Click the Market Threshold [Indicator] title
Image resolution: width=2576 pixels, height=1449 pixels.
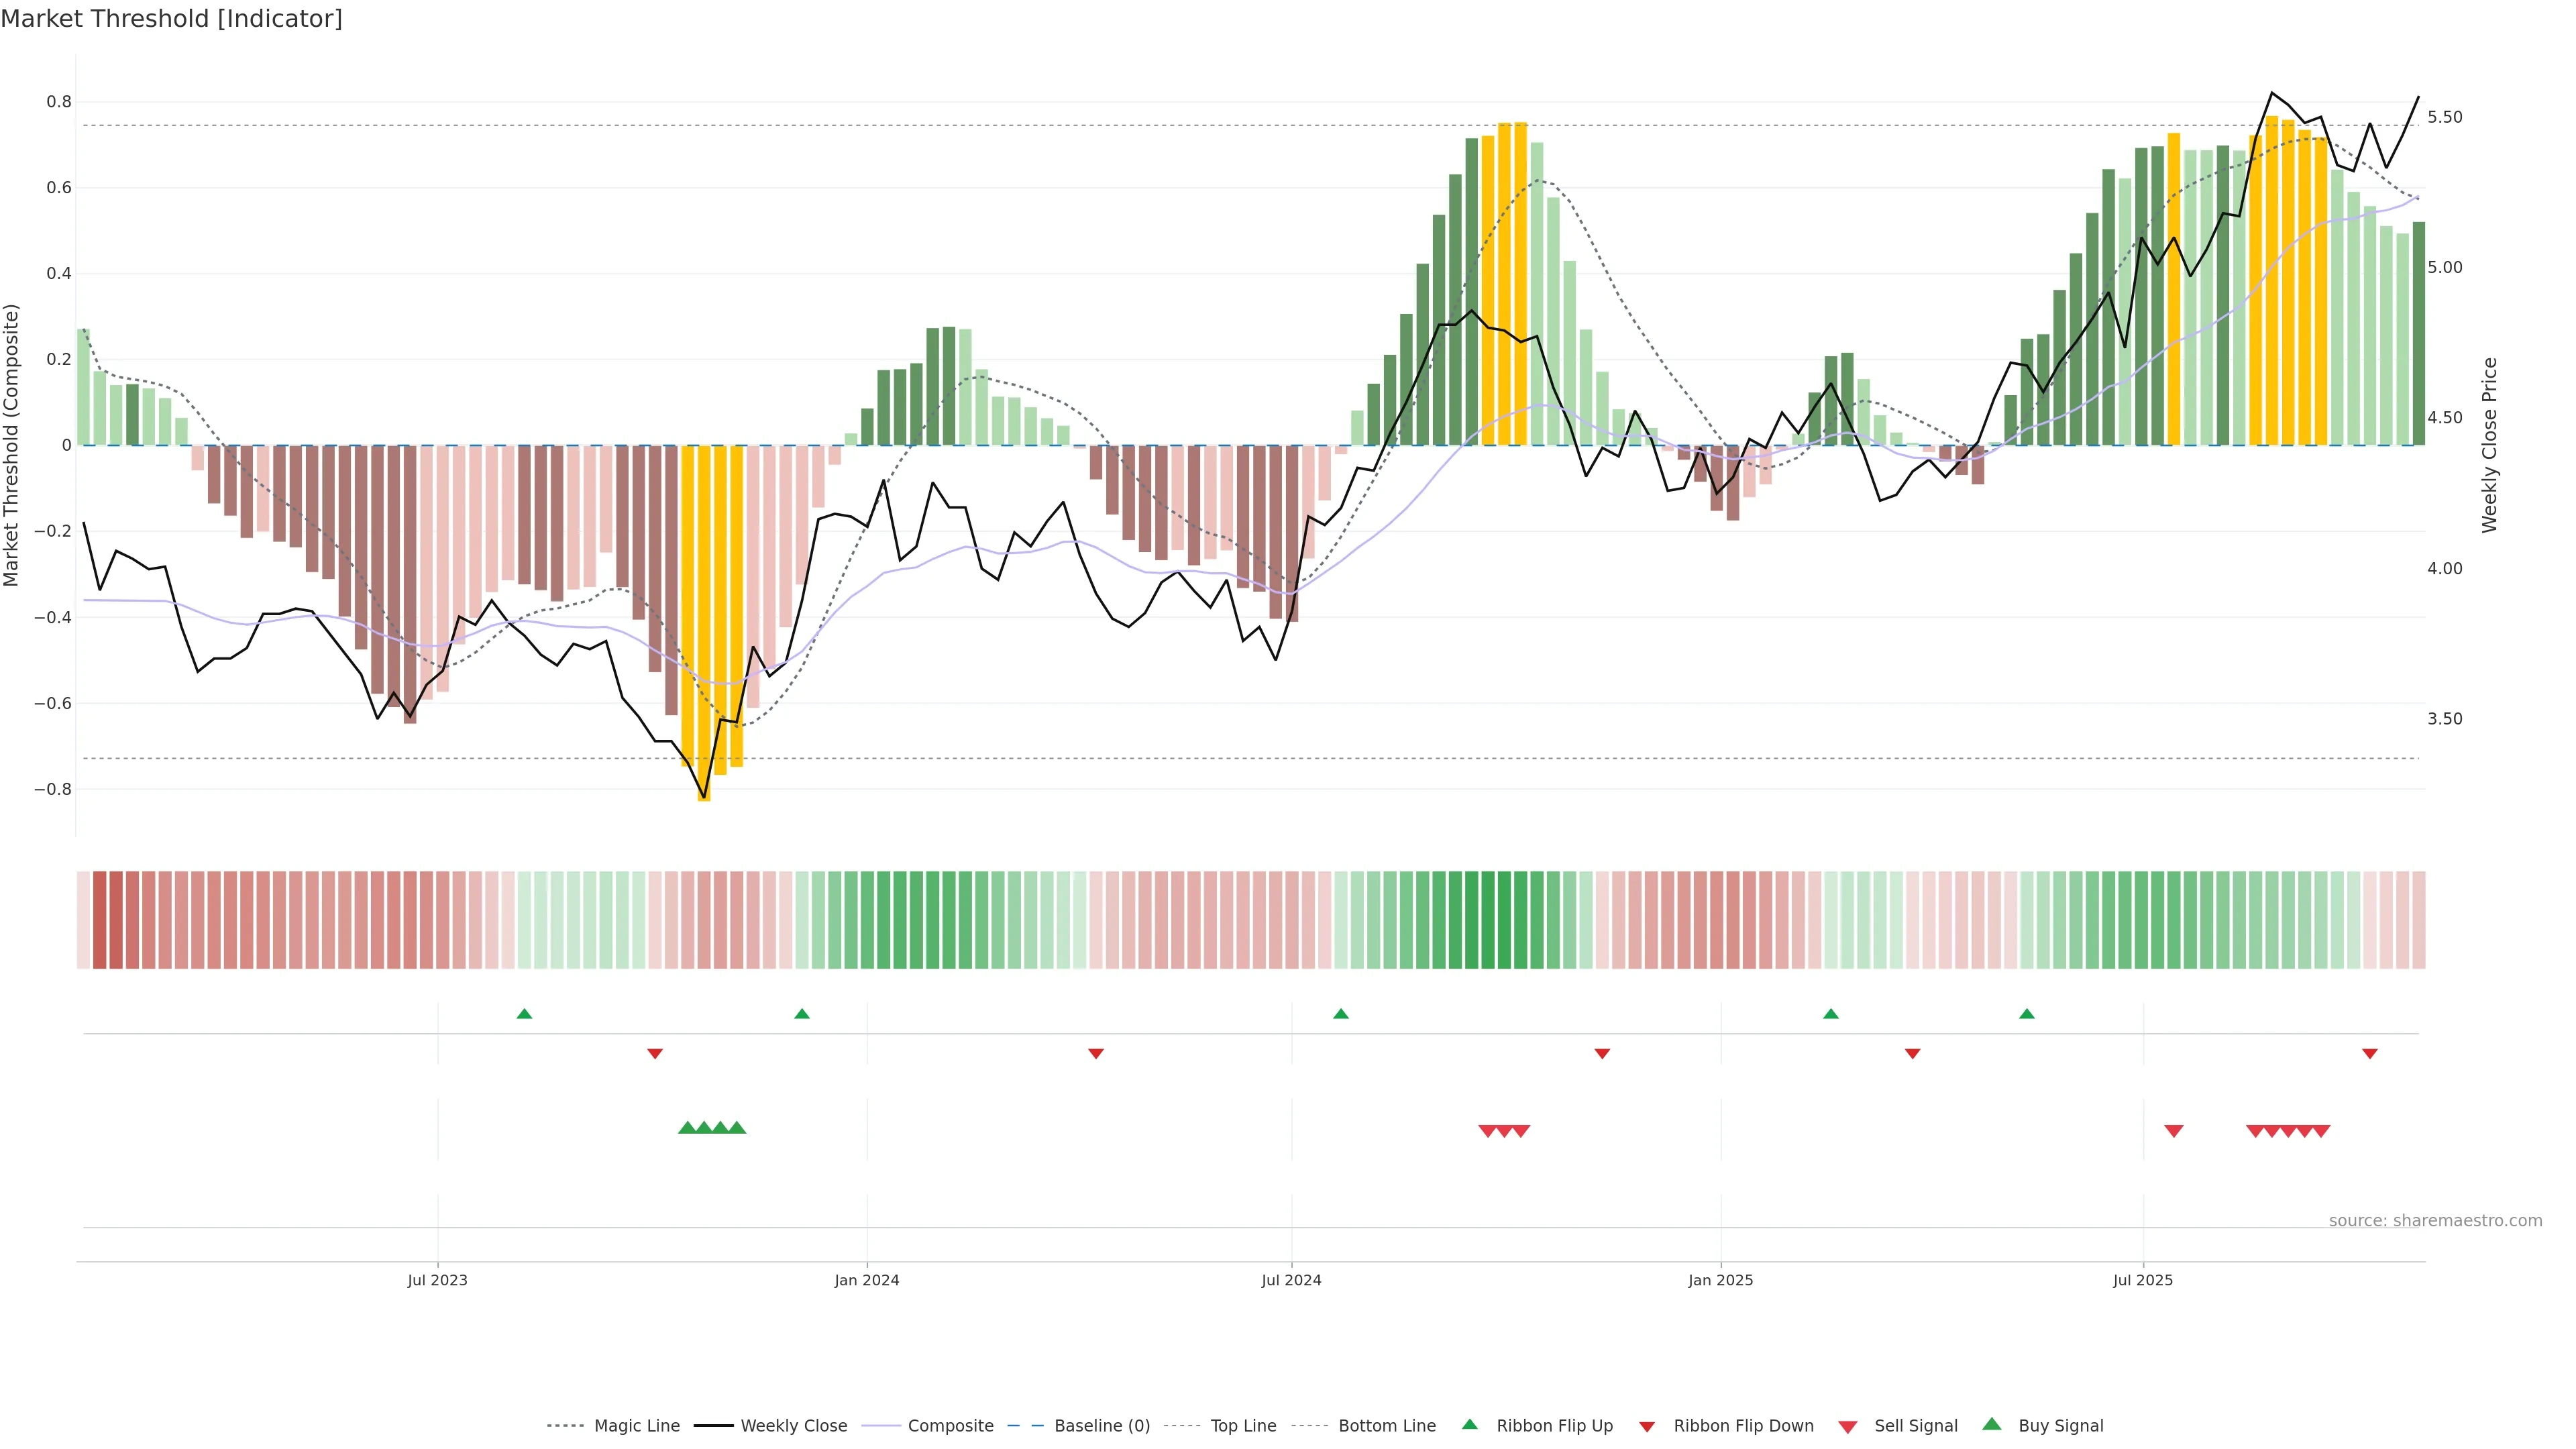click(171, 19)
